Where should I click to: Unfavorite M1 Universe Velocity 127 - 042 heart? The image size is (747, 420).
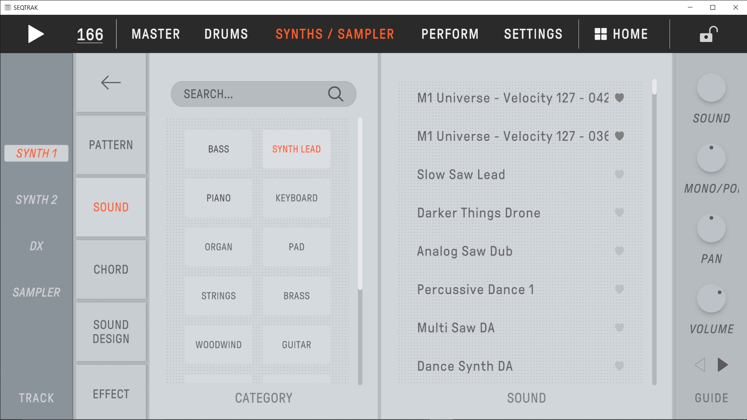tap(619, 98)
